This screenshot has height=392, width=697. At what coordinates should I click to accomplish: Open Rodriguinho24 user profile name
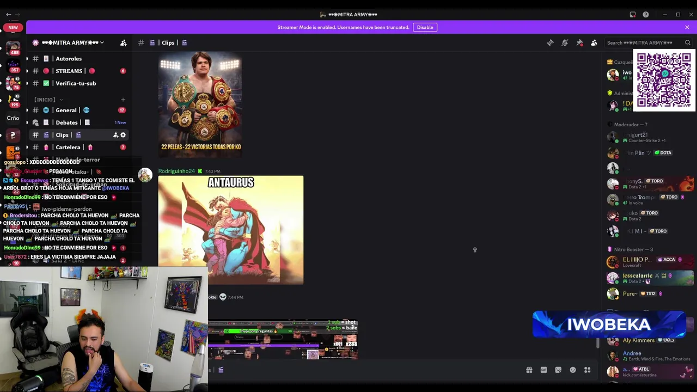point(176,171)
